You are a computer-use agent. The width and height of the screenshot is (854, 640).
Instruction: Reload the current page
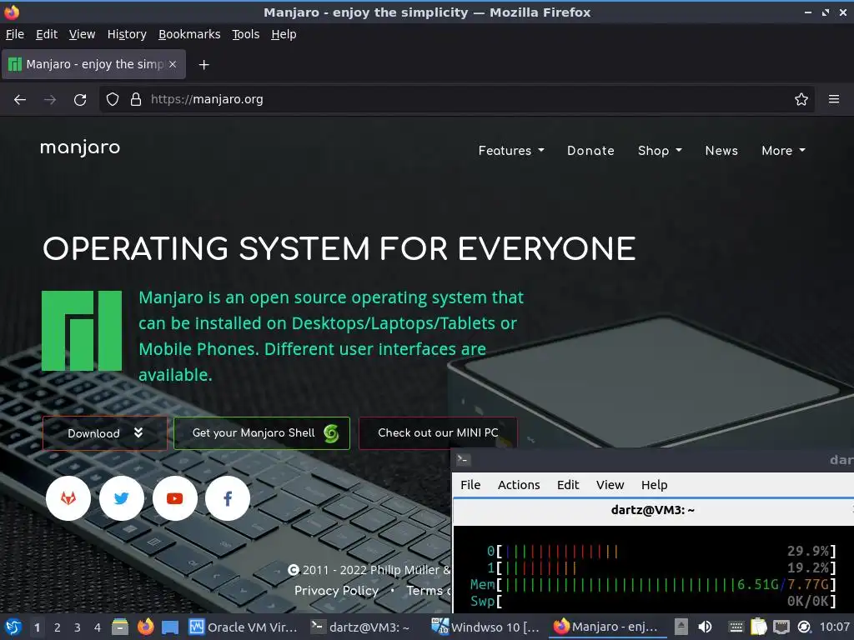[x=80, y=100]
